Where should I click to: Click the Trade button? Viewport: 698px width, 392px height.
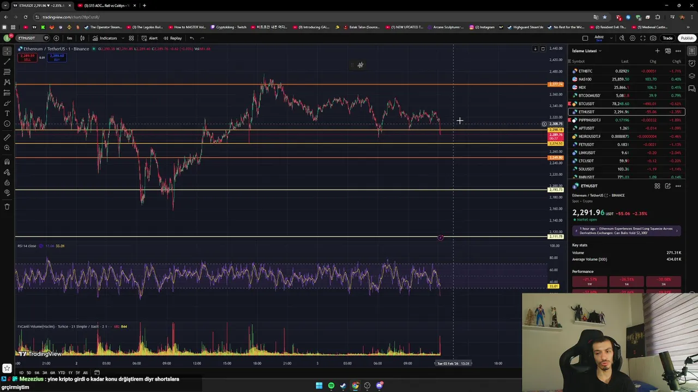667,38
